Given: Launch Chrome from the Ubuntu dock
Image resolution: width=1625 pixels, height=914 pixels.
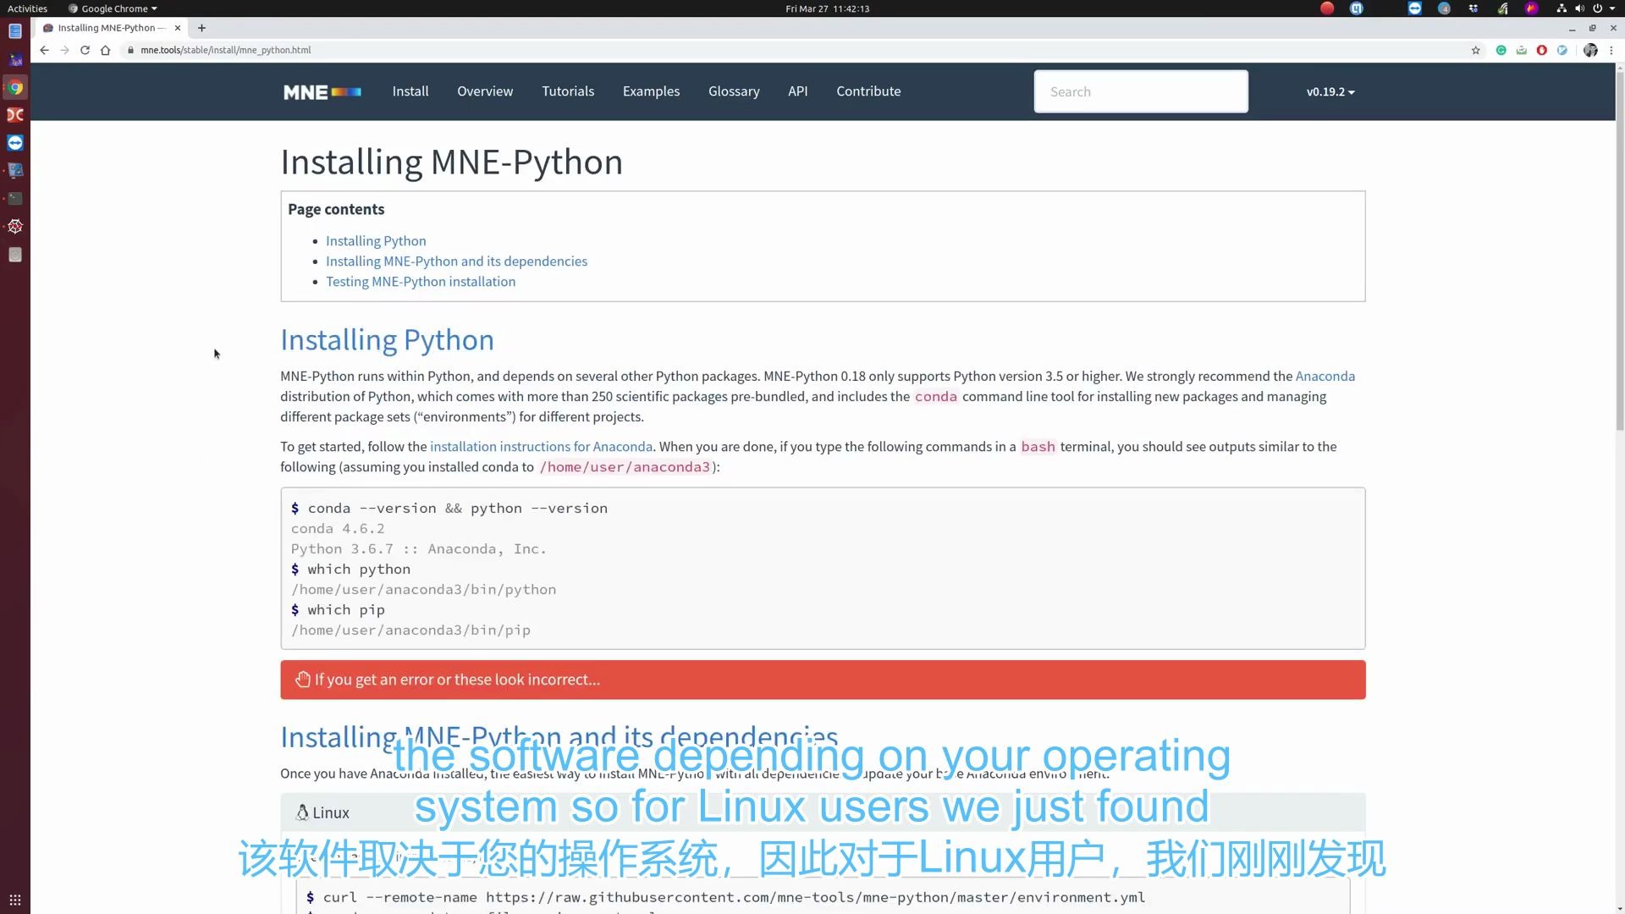Looking at the screenshot, I should 15,87.
